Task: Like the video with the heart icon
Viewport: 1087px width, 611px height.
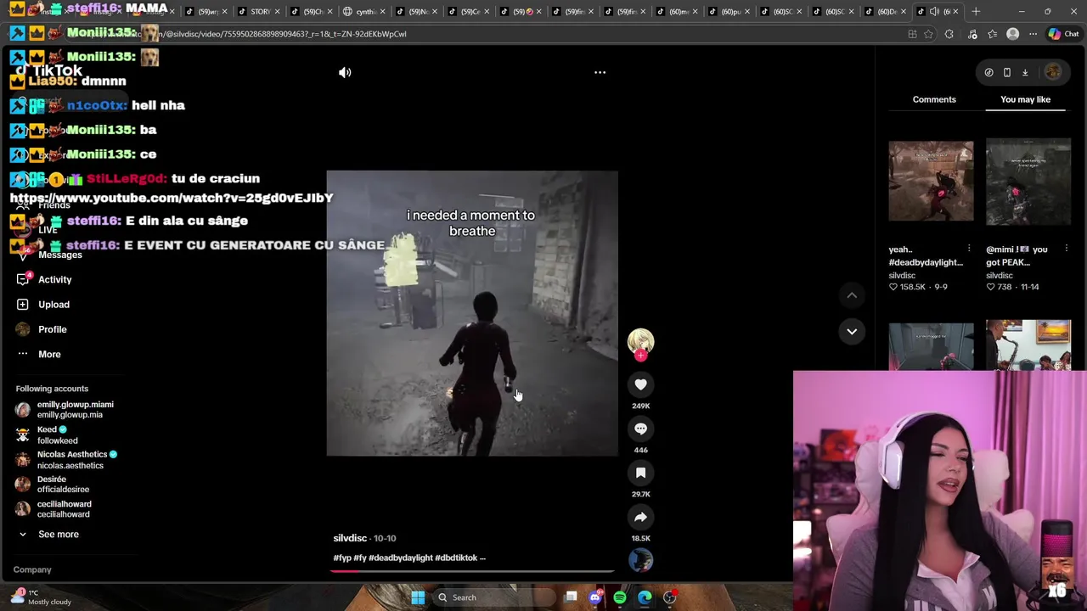Action: [x=640, y=384]
